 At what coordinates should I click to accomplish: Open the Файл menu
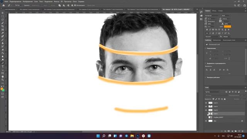coord(6,2)
